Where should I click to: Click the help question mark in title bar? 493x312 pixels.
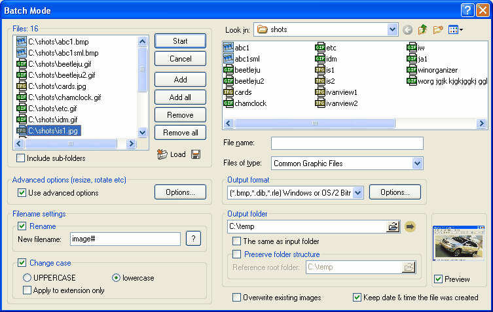[467, 10]
